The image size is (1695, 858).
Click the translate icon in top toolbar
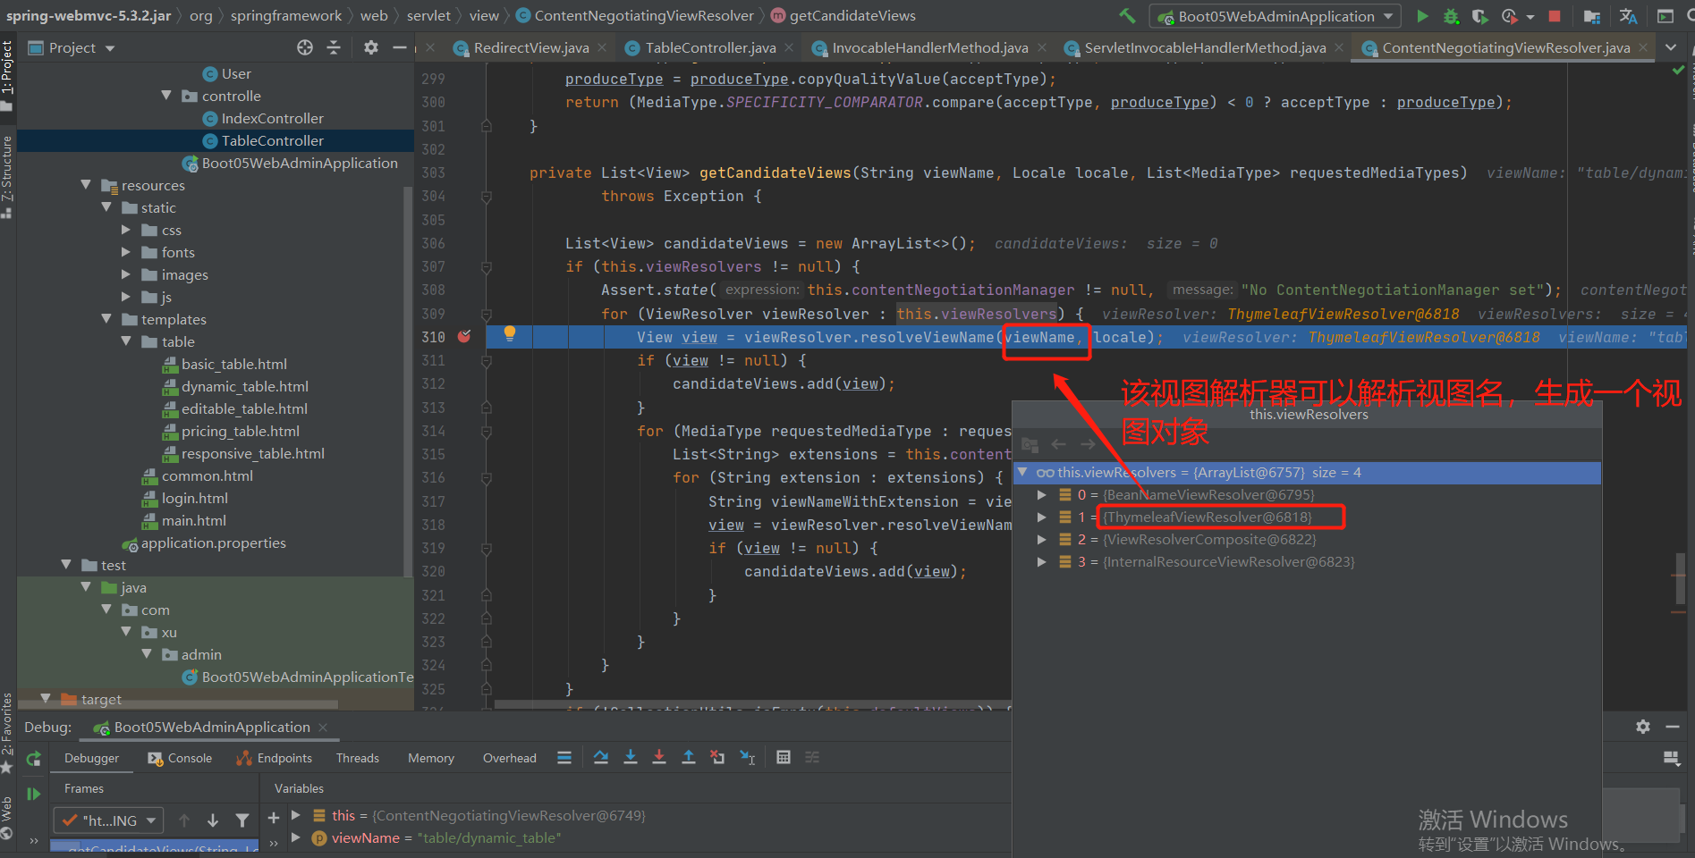point(1628,16)
